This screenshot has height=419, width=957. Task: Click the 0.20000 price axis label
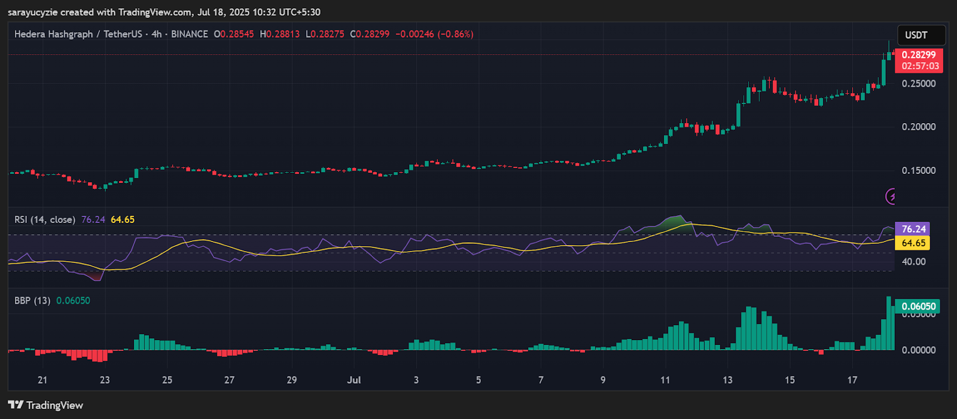point(919,127)
